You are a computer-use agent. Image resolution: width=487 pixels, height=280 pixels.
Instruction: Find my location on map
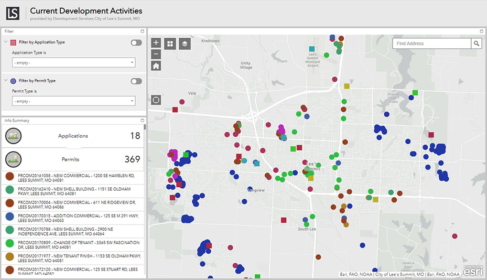[156, 99]
